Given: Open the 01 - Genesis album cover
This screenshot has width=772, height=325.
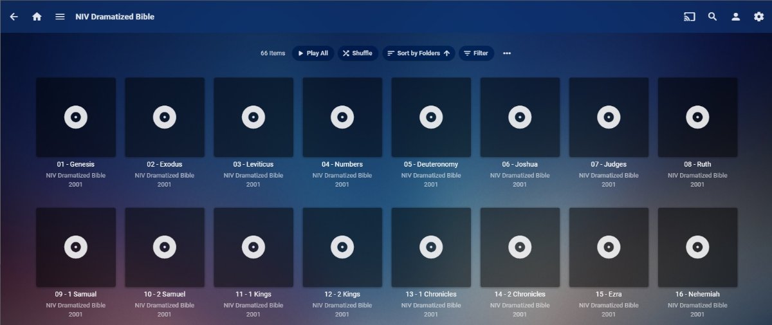Looking at the screenshot, I should point(76,117).
